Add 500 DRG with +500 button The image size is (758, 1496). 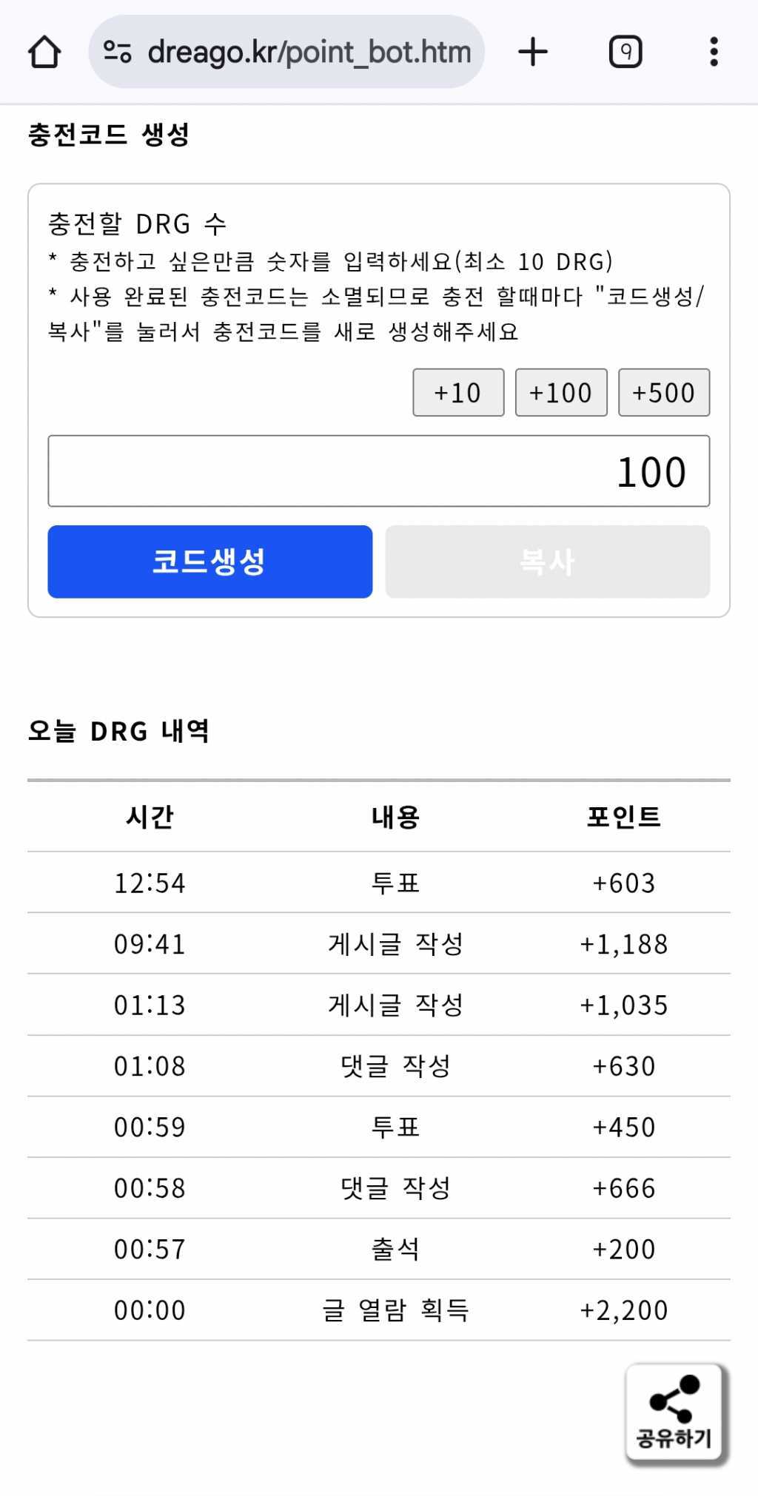click(664, 392)
